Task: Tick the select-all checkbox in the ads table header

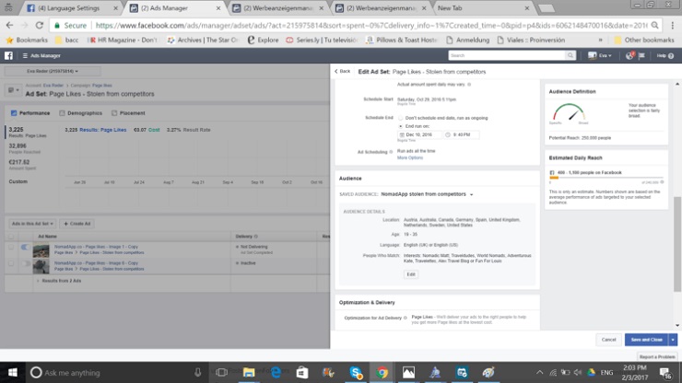Action: point(11,237)
